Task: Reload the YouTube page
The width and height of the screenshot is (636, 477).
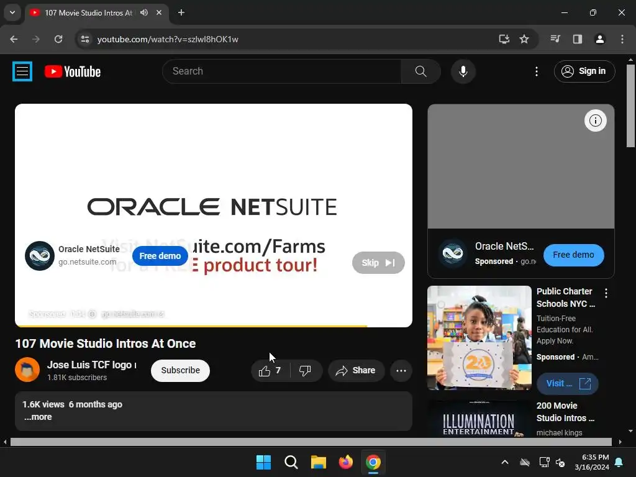Action: coord(58,39)
